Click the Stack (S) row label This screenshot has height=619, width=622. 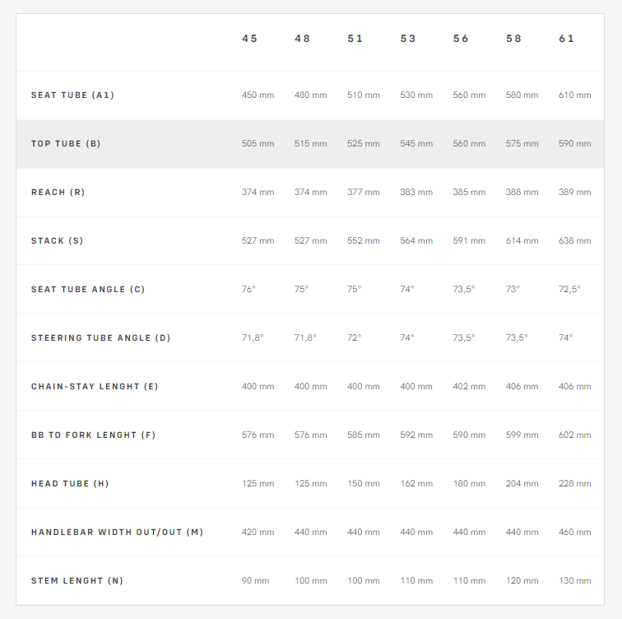[x=58, y=241]
